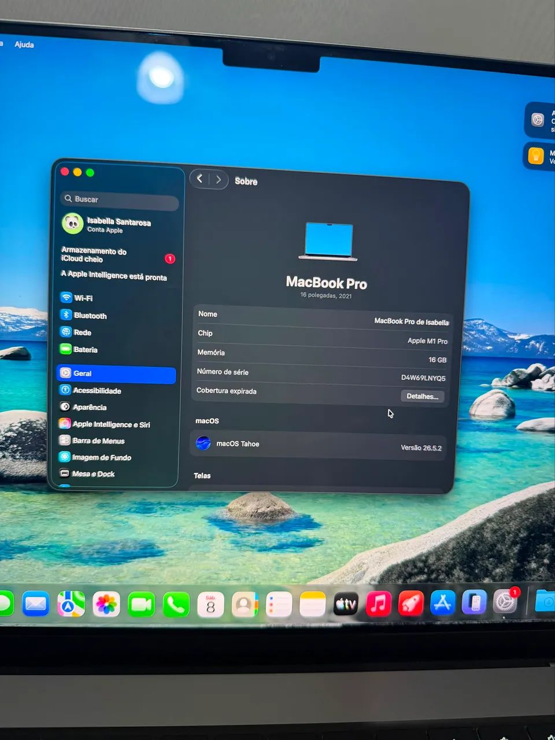
Task: Click the Detalhes... button for coverage
Action: click(x=423, y=396)
